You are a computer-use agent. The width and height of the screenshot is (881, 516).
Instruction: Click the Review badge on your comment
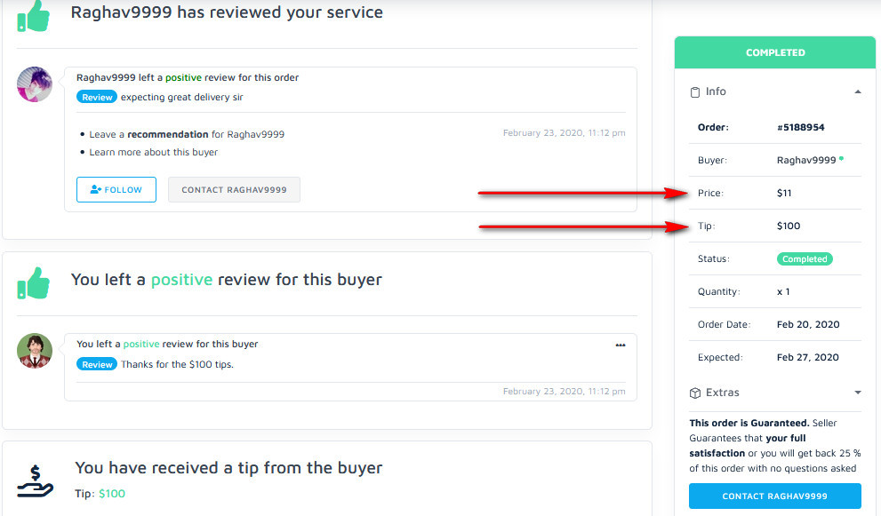click(97, 364)
